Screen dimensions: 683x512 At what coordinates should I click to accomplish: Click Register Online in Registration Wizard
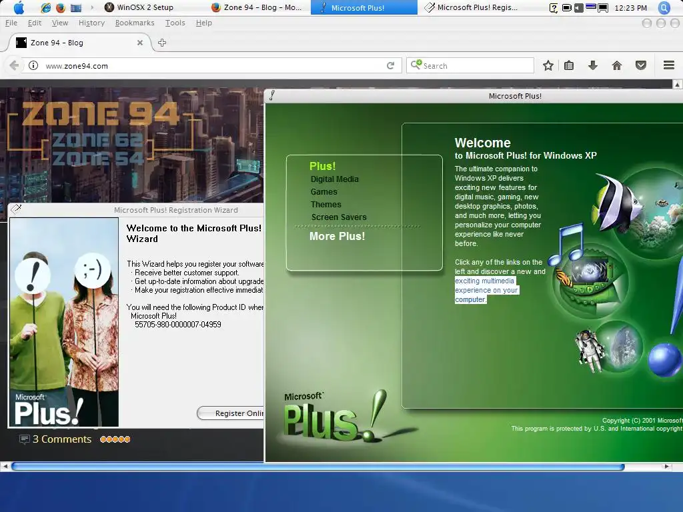[x=231, y=413]
